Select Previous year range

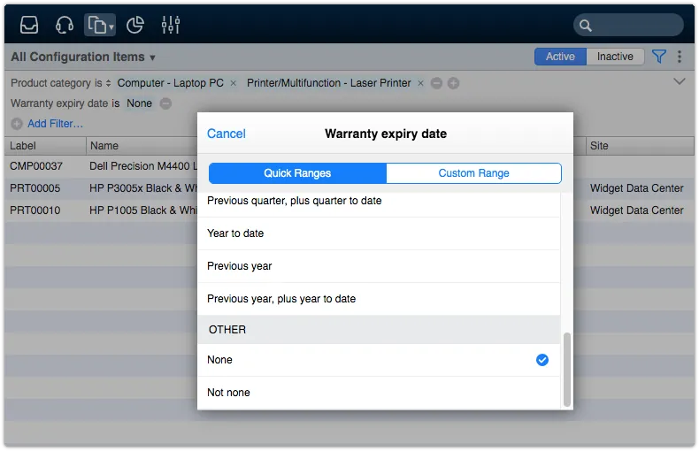pos(379,266)
